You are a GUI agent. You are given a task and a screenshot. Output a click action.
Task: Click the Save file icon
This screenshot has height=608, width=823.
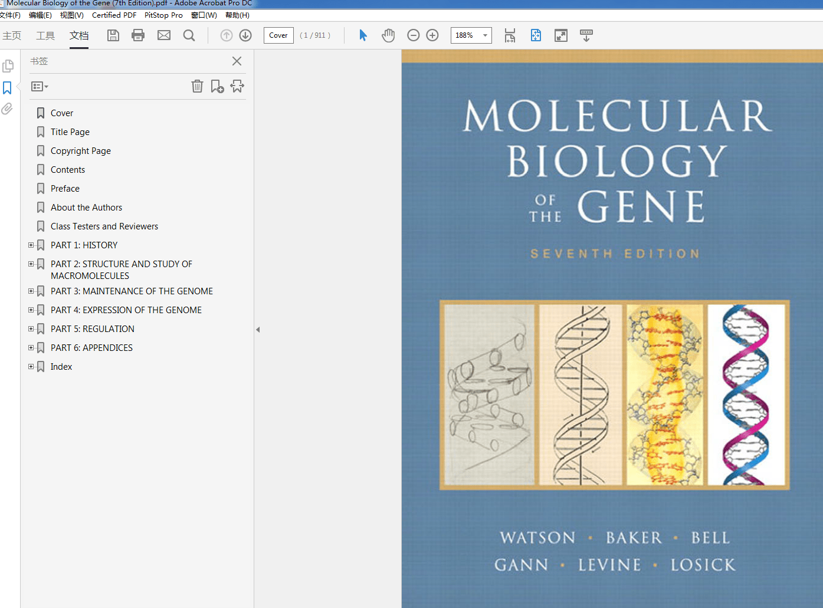coord(113,35)
